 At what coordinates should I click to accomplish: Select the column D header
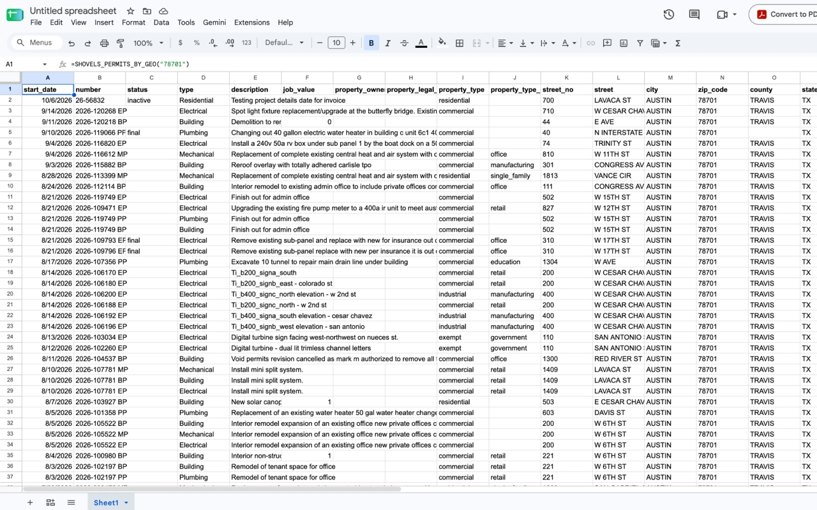click(x=204, y=78)
